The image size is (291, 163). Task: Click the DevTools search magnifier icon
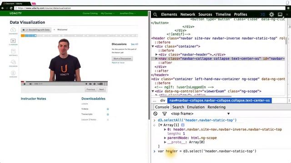155,14
